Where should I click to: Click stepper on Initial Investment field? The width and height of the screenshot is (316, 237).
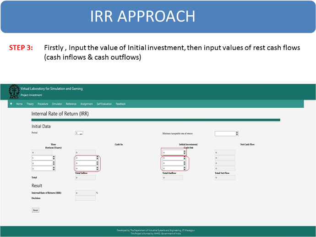pyautogui.click(x=185, y=153)
